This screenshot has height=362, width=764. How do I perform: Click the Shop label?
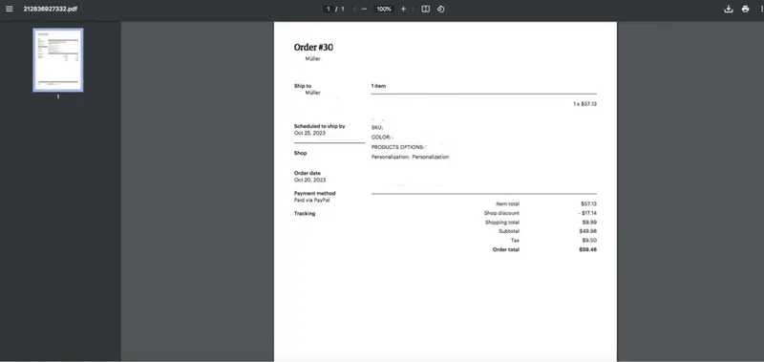point(300,153)
